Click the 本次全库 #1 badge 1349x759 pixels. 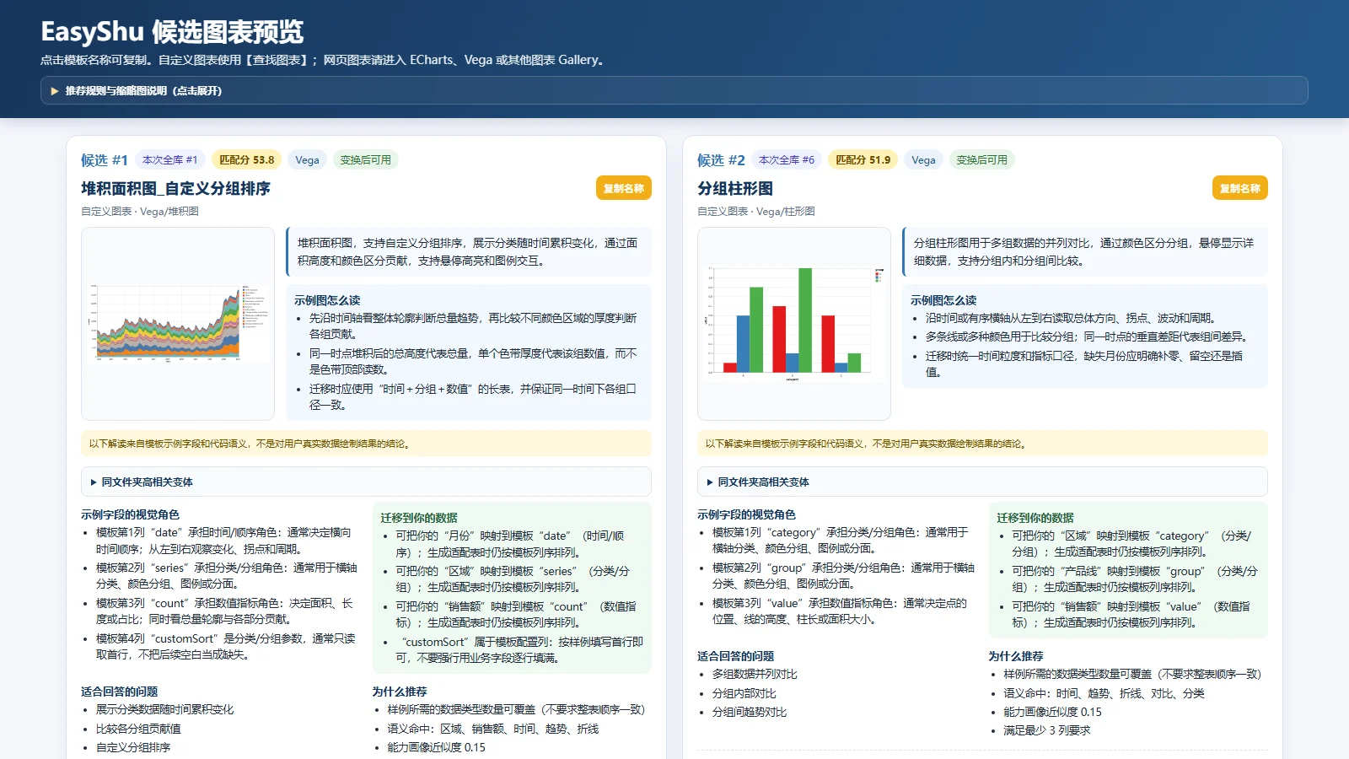pyautogui.click(x=169, y=159)
